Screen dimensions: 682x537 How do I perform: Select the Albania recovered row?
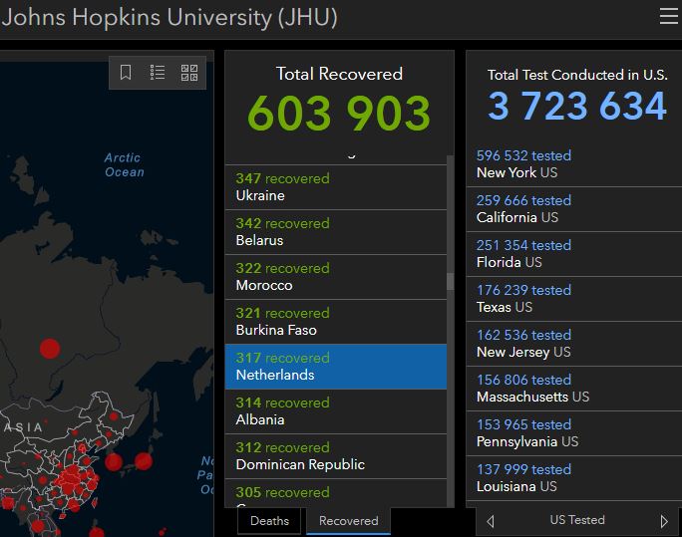(336, 411)
